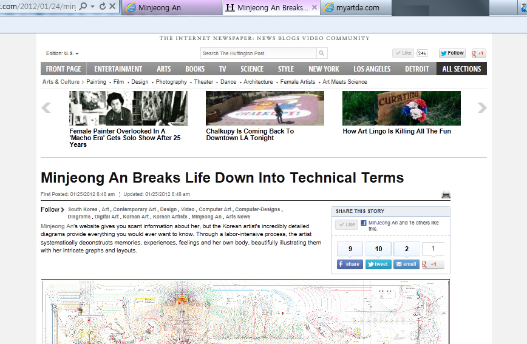Open the Film subsection link
Viewport: 527px width, 344px height.
[118, 82]
